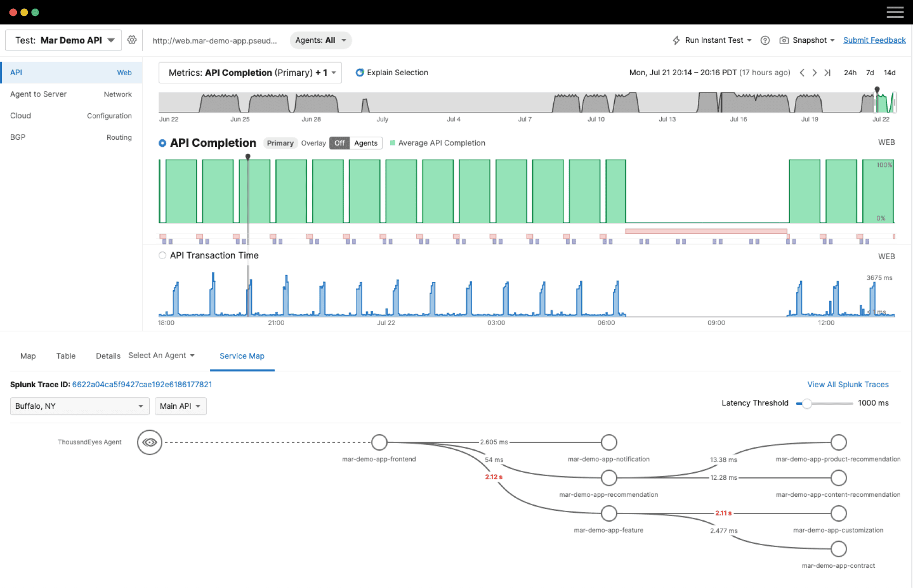
Task: Click the Snapshot camera icon
Action: (784, 40)
